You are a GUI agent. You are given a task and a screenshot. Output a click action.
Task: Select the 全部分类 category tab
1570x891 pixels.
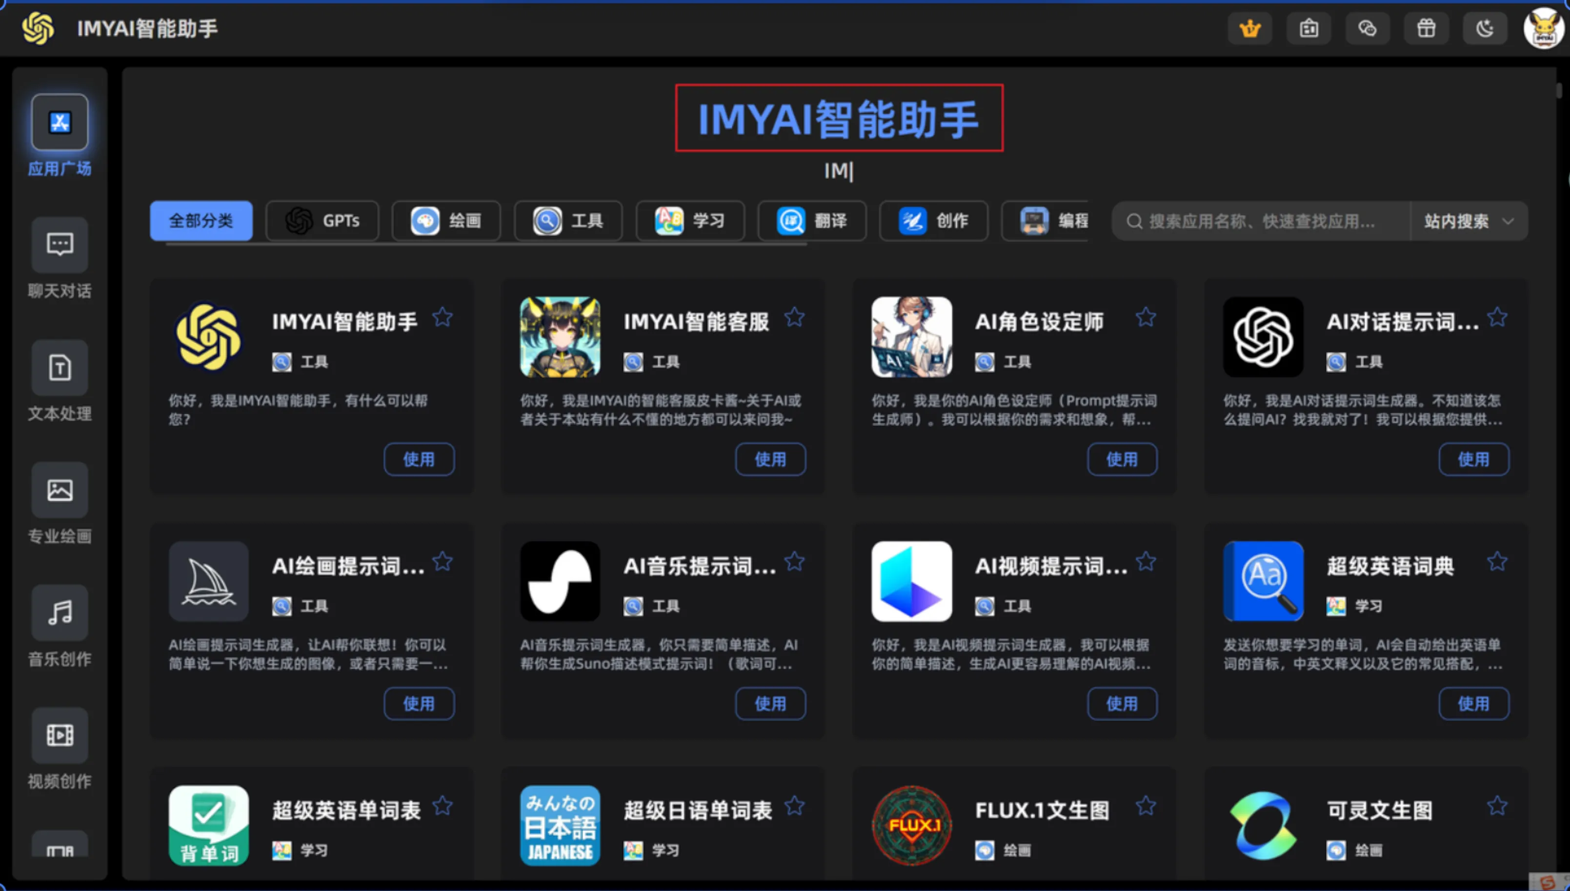point(201,220)
